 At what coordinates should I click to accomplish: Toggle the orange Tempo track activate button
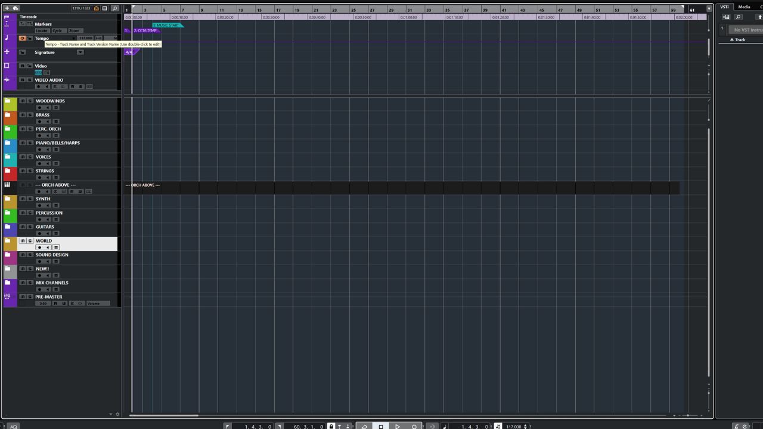[23, 38]
